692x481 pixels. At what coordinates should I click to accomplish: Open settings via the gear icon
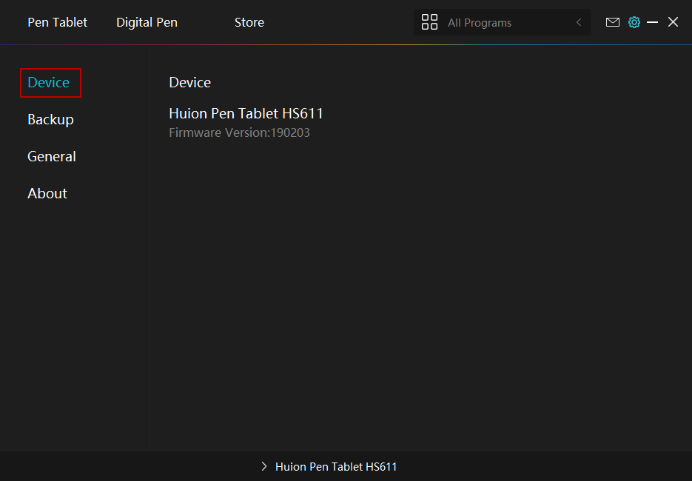click(x=634, y=22)
